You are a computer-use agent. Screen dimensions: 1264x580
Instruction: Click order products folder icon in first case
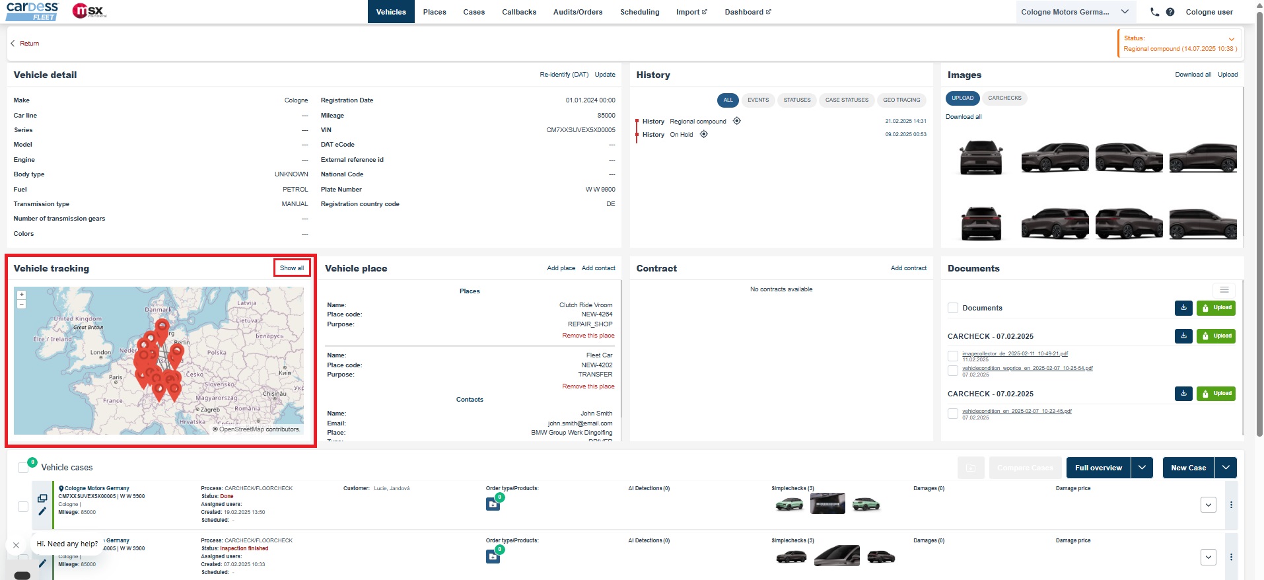click(493, 505)
